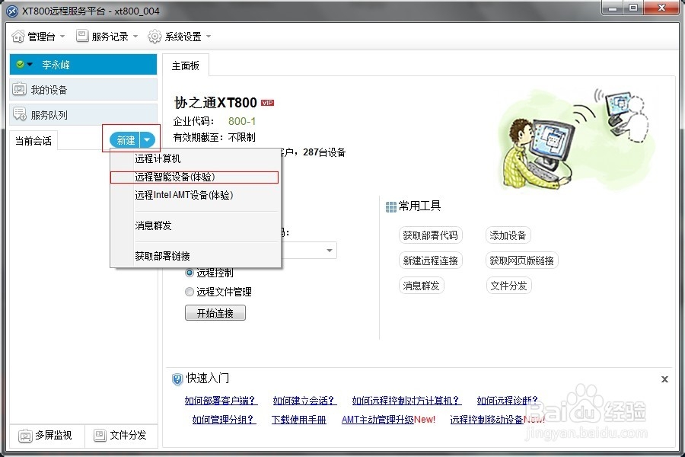Open the 如何管理分组? link

224,420
